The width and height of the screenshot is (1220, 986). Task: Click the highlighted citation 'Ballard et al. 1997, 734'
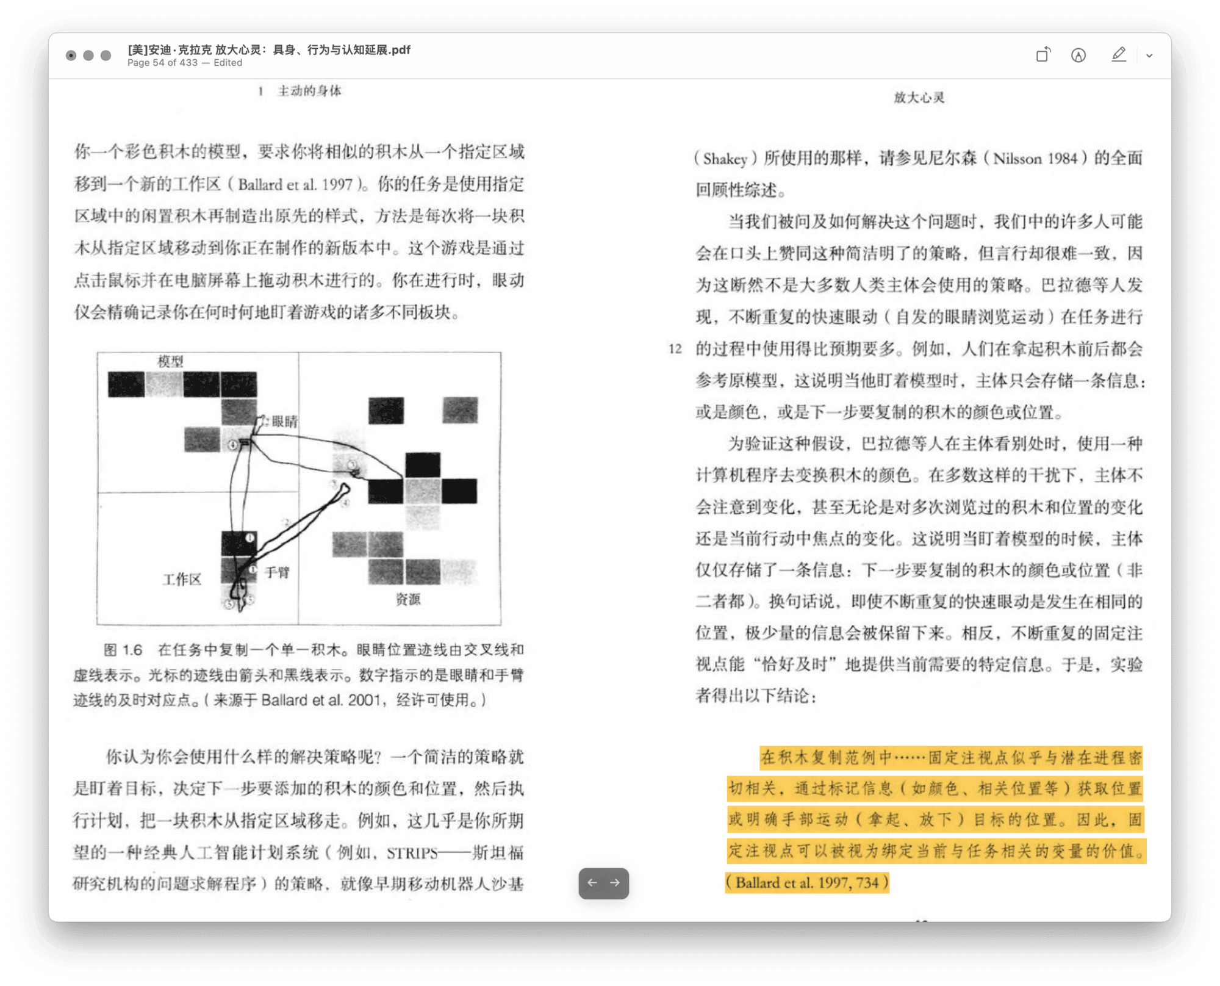click(806, 882)
